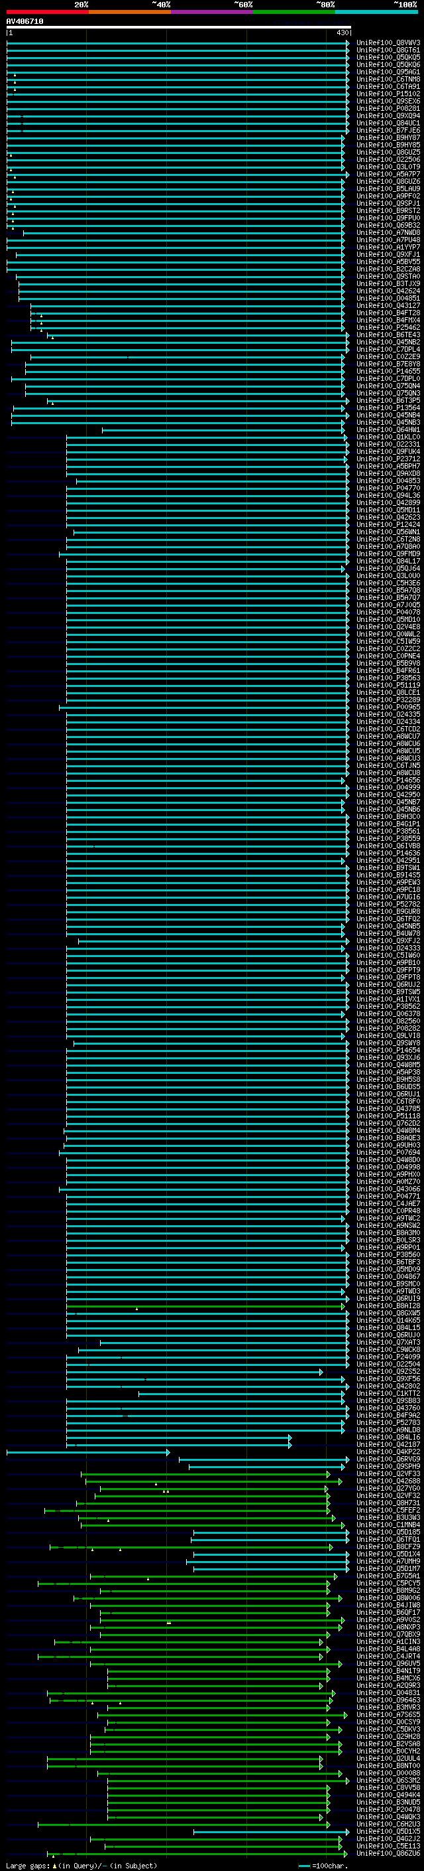
Task: Select UniRef100_Q9STA0 label
Action: (x=388, y=276)
